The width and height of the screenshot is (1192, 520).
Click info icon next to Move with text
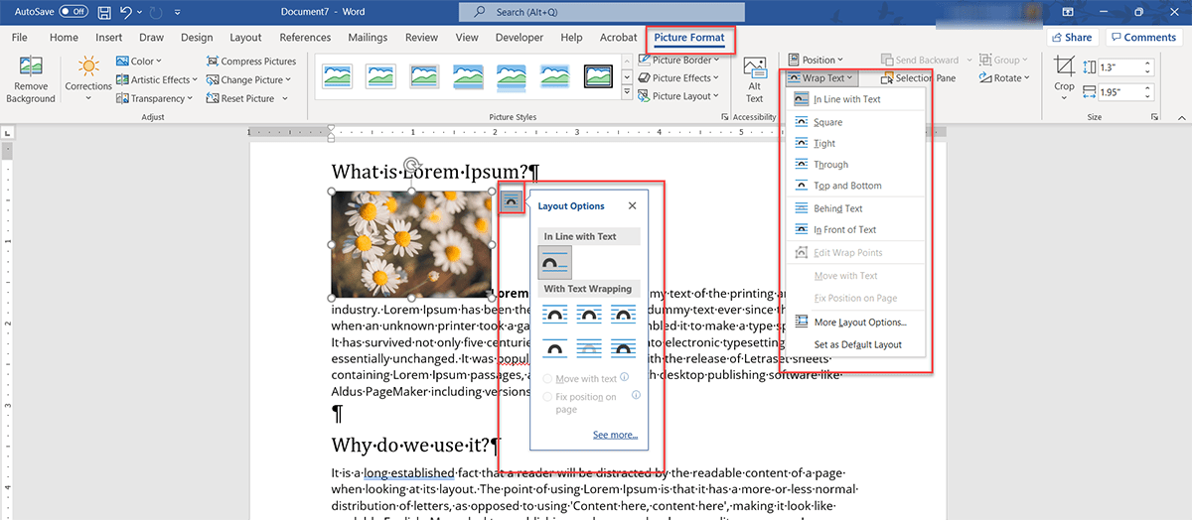625,378
